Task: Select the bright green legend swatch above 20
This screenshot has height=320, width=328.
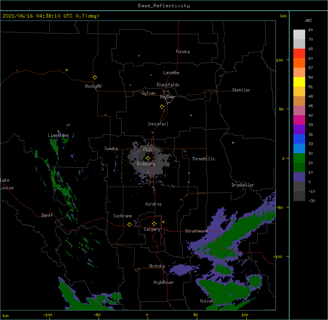Action: [x=299, y=158]
